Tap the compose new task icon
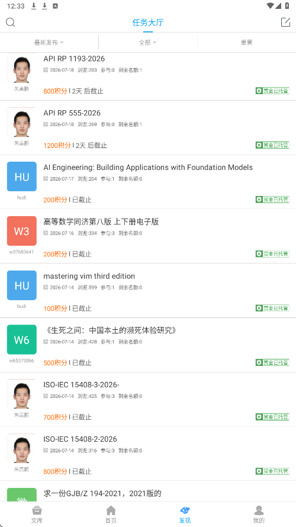296x527 pixels. tap(285, 22)
